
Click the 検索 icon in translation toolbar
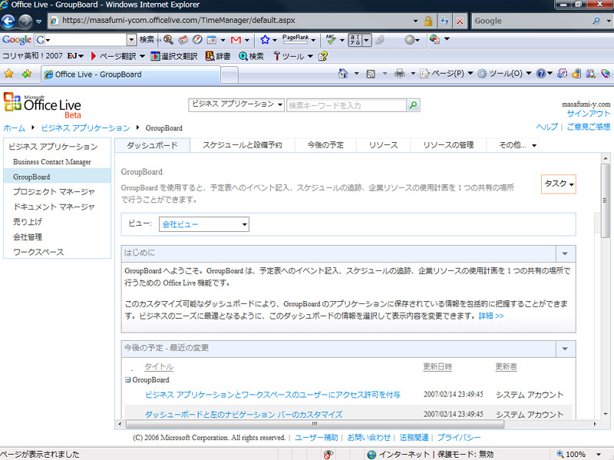[251, 56]
